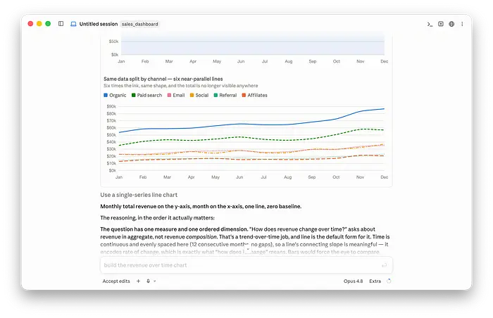493x318 pixels.
Task: Toggle Affiliates series in legend
Action: coord(254,95)
